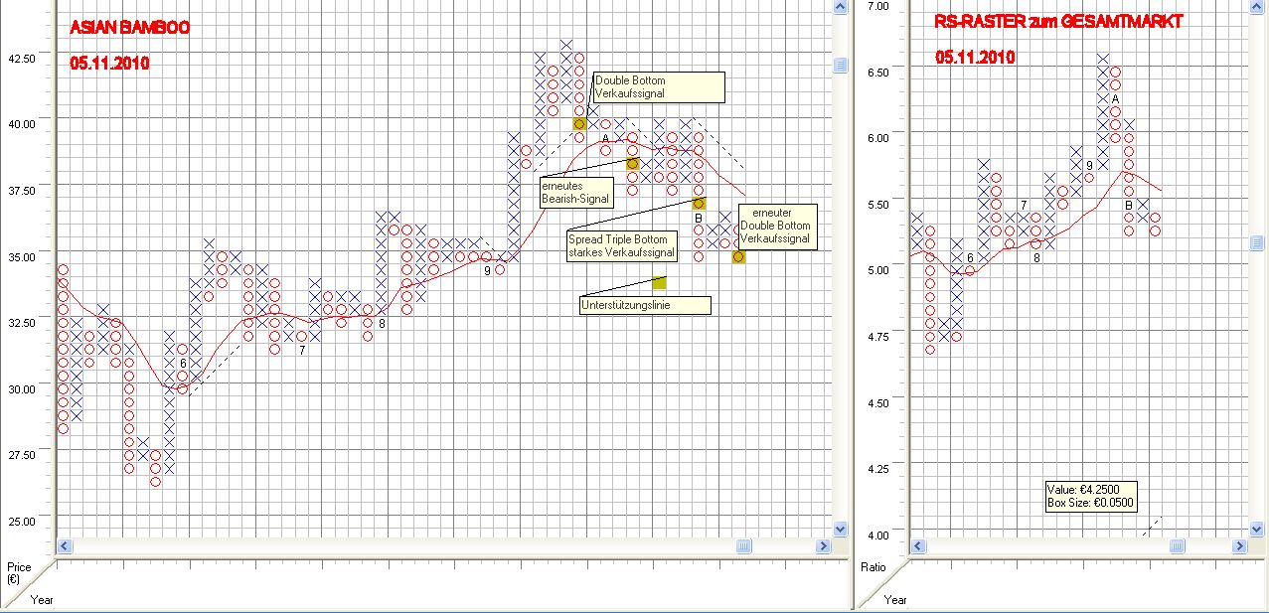Screen dimensions: 1269x613
Task: Select the 'erneutes Bearish-Signal' annotation box
Action: coord(576,192)
